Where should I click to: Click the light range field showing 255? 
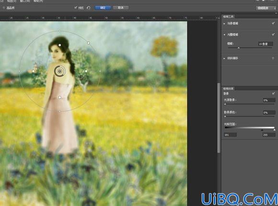coord(269,135)
